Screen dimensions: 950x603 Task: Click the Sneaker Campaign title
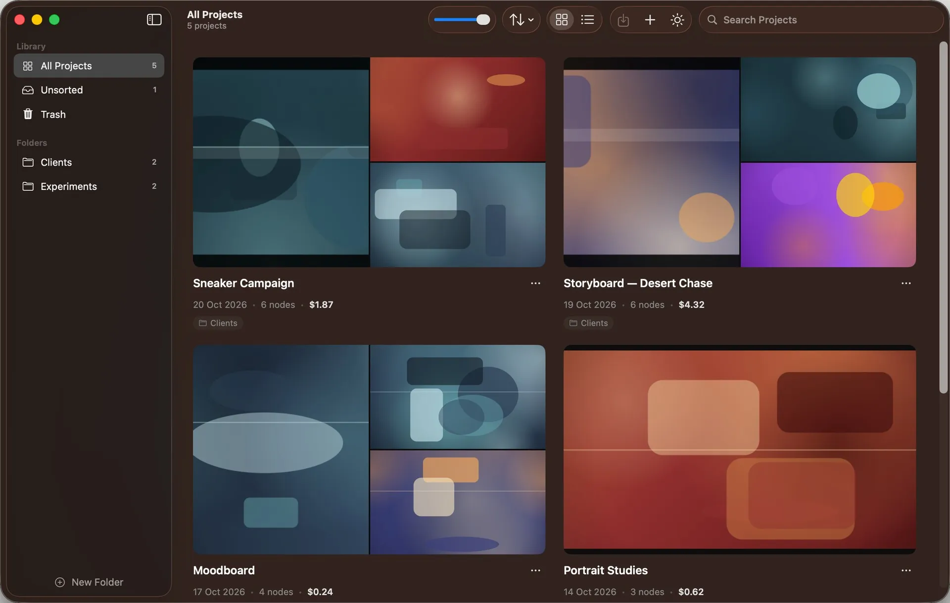pyautogui.click(x=243, y=283)
